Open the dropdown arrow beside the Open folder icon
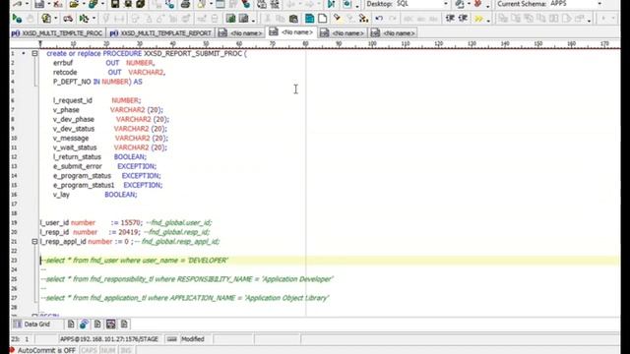The image size is (630, 354). (x=84, y=4)
